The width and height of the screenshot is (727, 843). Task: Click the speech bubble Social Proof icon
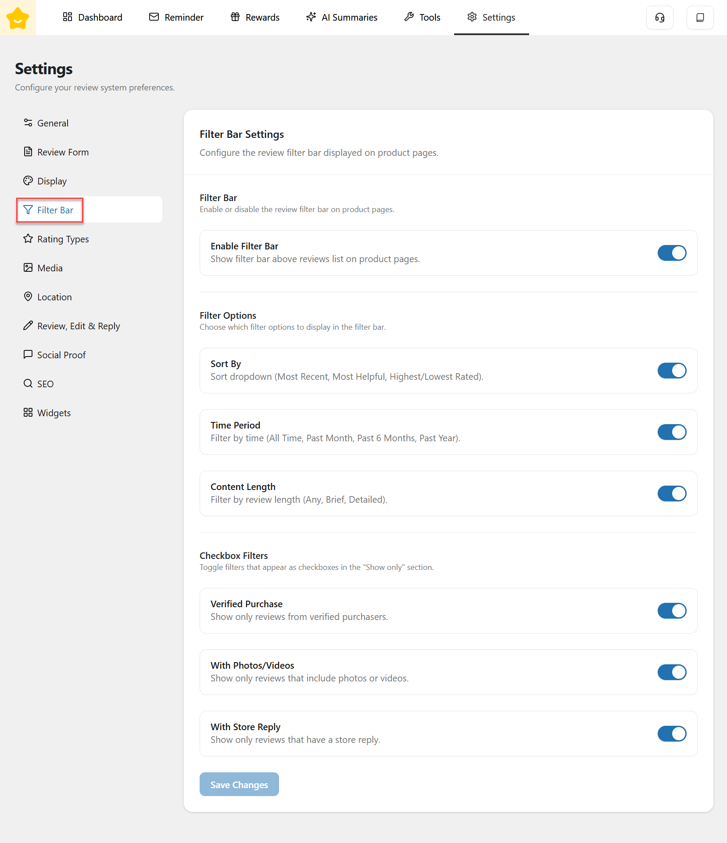pyautogui.click(x=28, y=355)
